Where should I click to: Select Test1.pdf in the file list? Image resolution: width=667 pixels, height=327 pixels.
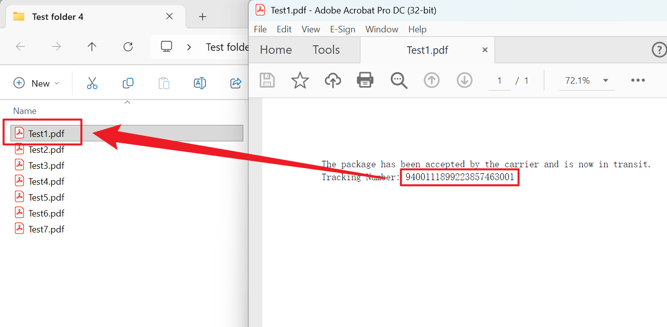(127, 133)
